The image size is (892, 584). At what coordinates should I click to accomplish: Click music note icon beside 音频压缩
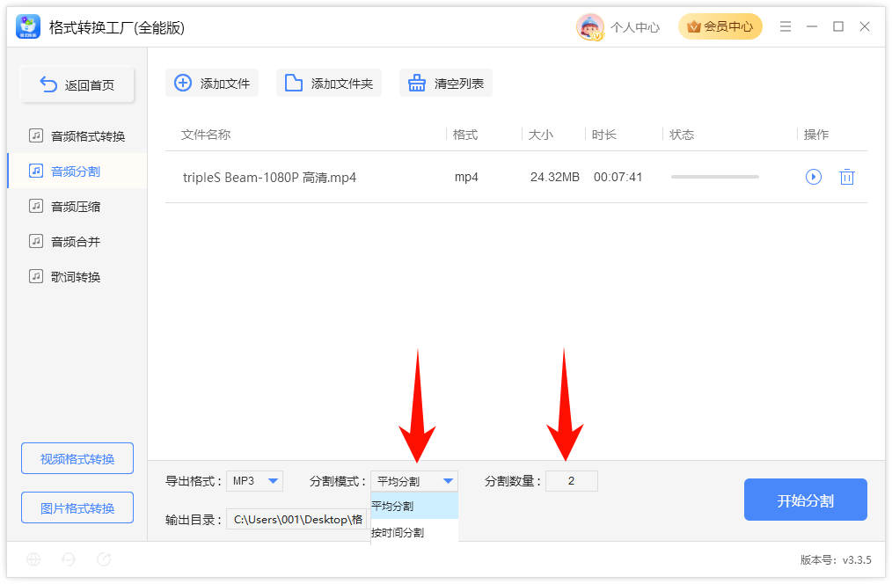point(36,206)
